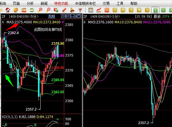
Task: Zoom out with the minus magnifier icon
Action: point(48,10)
